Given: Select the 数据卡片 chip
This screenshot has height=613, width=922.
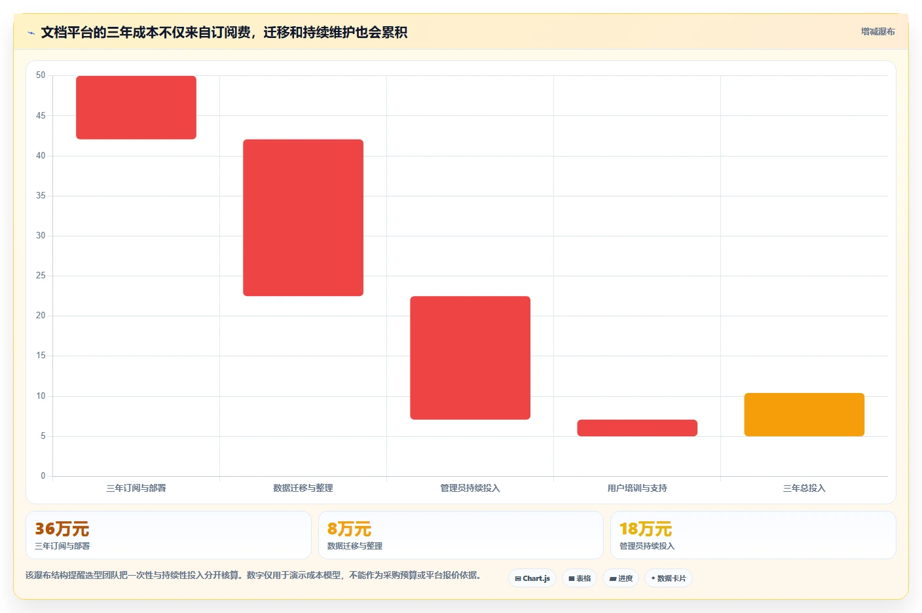Looking at the screenshot, I should [x=669, y=578].
